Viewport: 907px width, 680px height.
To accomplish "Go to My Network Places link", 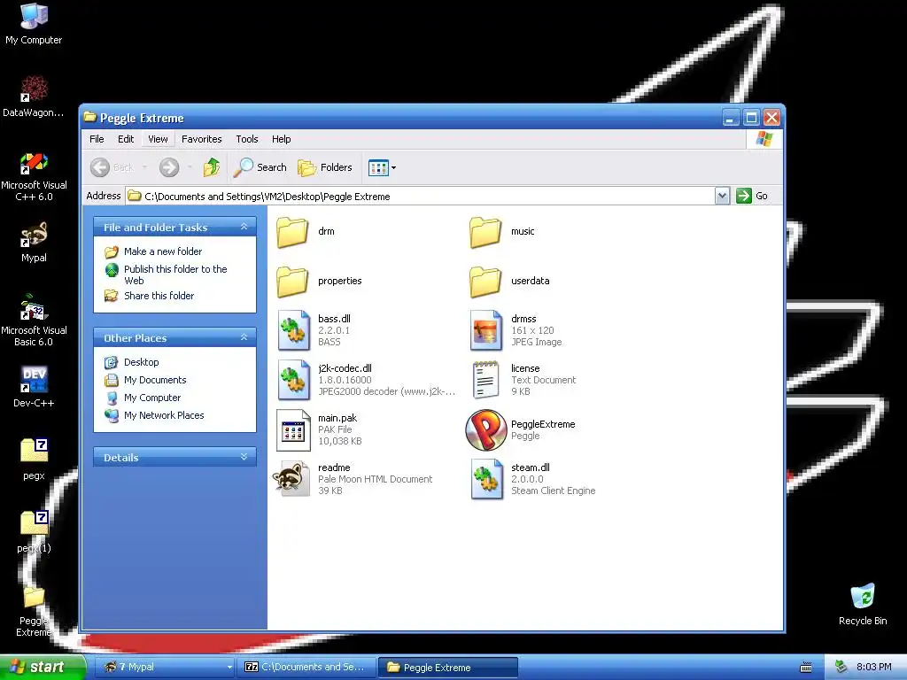I will (x=164, y=415).
